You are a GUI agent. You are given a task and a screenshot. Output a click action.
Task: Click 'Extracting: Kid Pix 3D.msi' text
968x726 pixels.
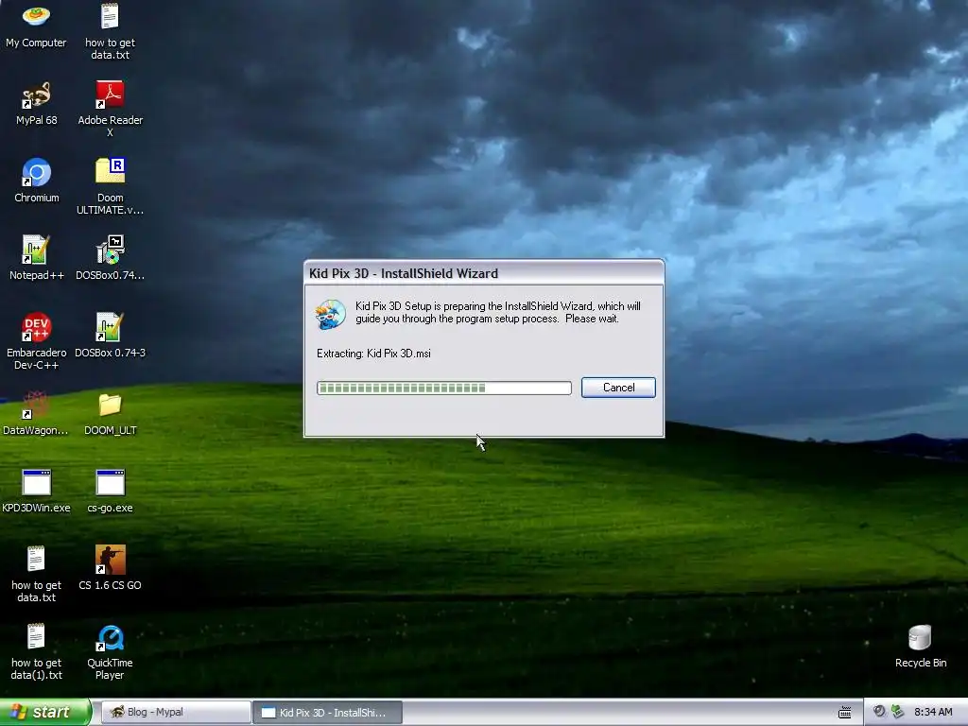click(x=373, y=354)
